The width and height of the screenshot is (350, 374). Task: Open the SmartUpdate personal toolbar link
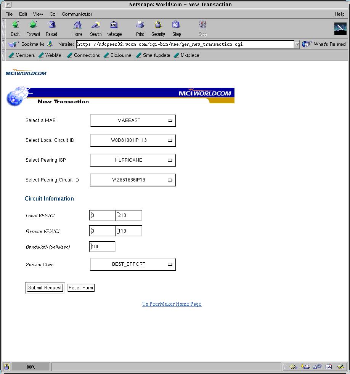(153, 55)
